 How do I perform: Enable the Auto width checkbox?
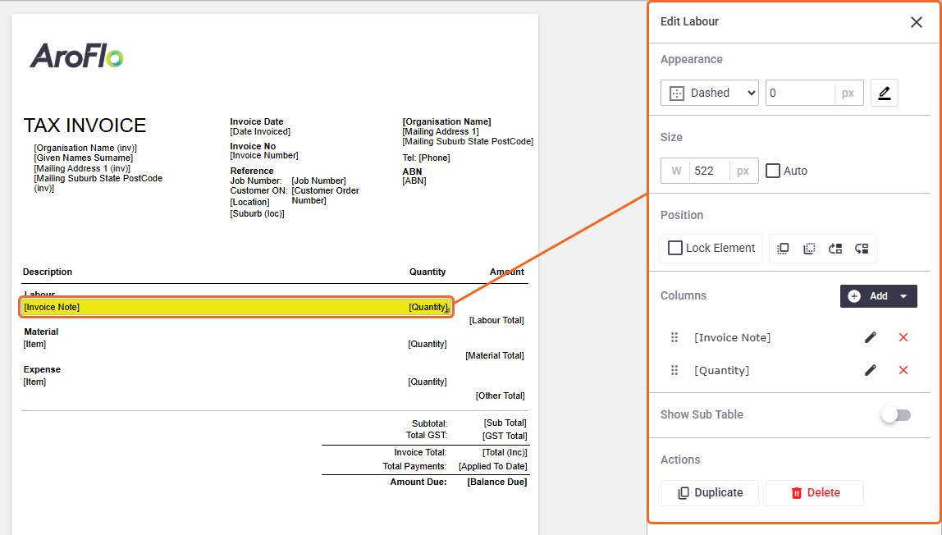tap(773, 171)
